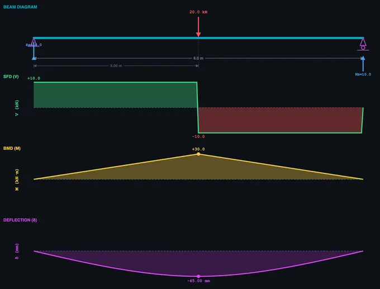Select the red point load arrow
The image size is (380, 289).
point(198,27)
